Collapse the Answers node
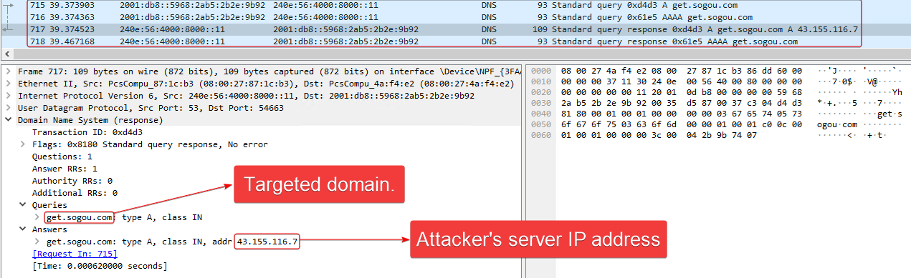Image resolution: width=911 pixels, height=278 pixels. [x=23, y=229]
